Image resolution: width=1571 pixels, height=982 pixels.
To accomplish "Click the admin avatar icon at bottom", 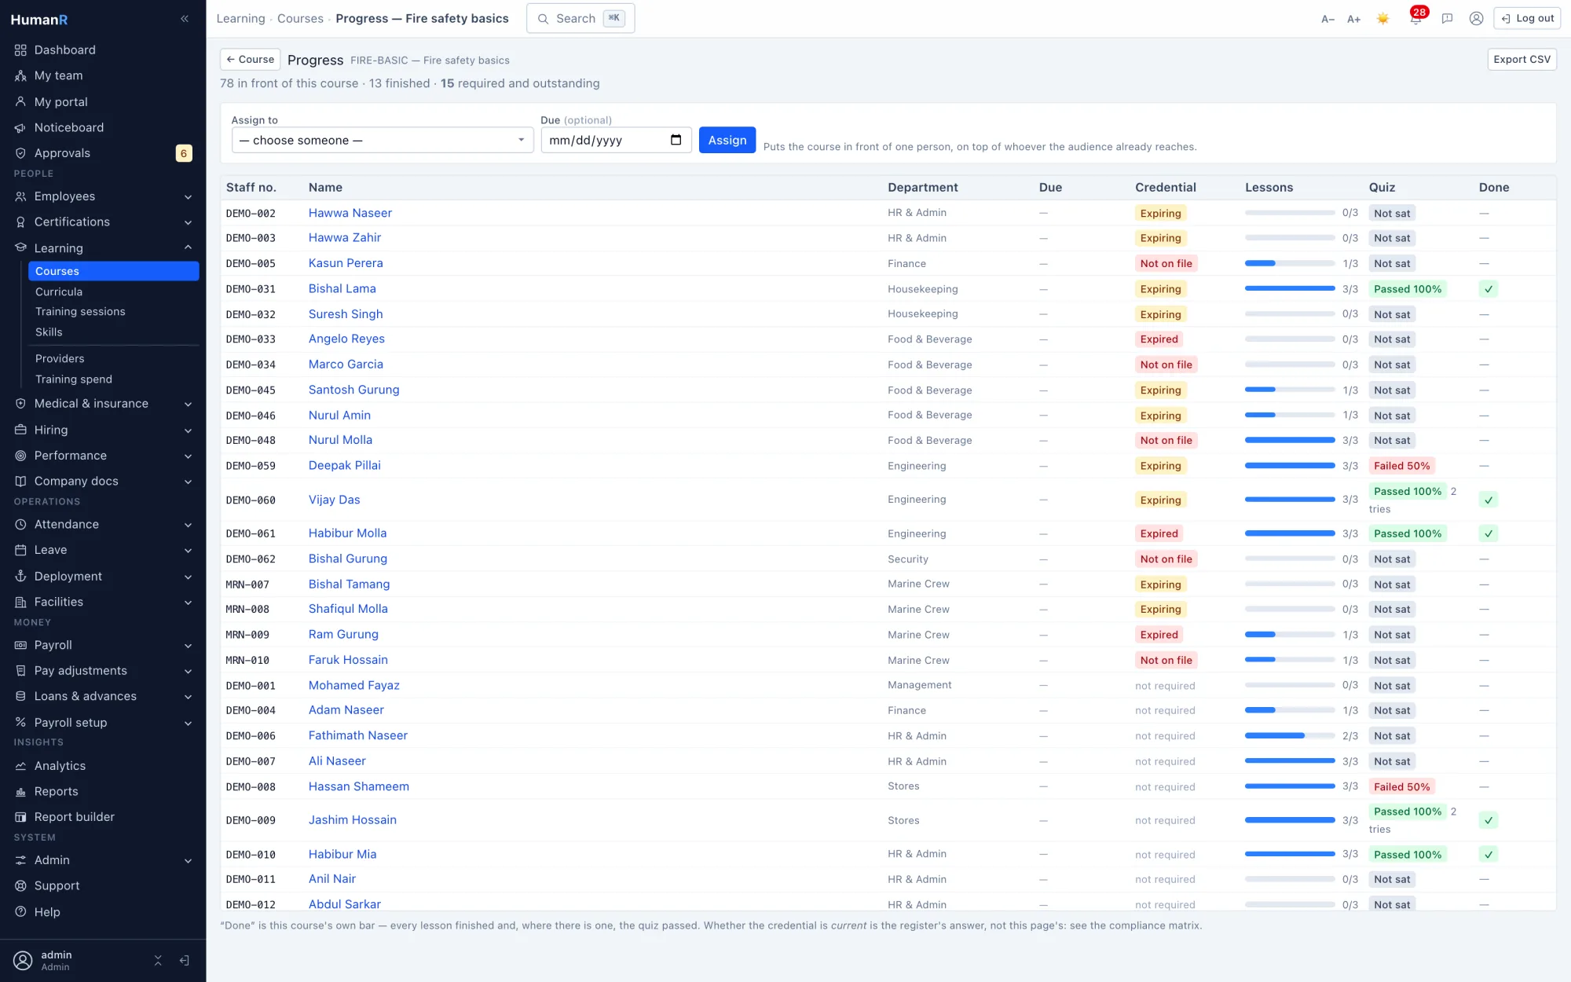I will [x=24, y=960].
